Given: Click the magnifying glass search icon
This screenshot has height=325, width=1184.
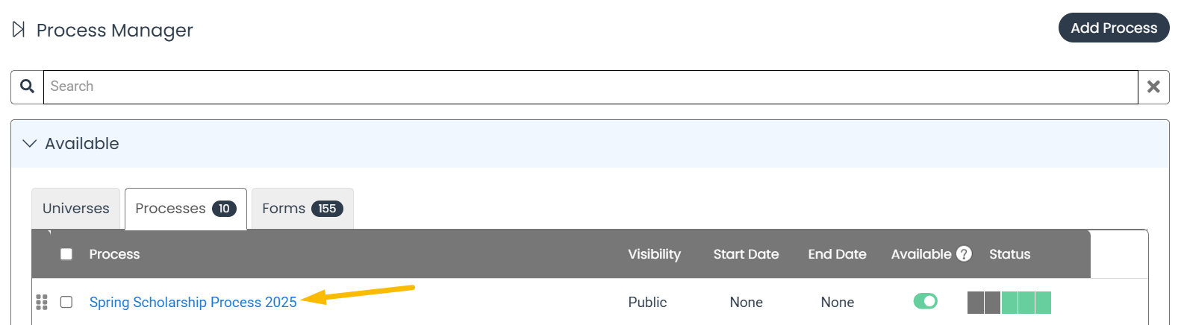Looking at the screenshot, I should [x=27, y=86].
